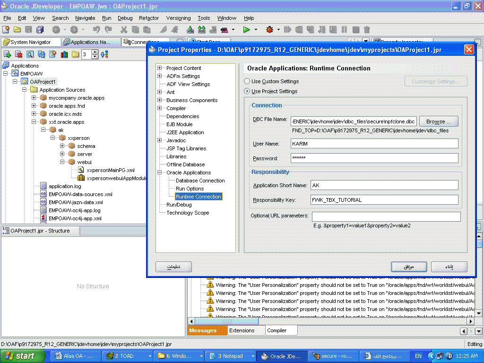Click the Rebuild icon with double green arrows
The height and width of the screenshot is (363, 484).
(201, 30)
